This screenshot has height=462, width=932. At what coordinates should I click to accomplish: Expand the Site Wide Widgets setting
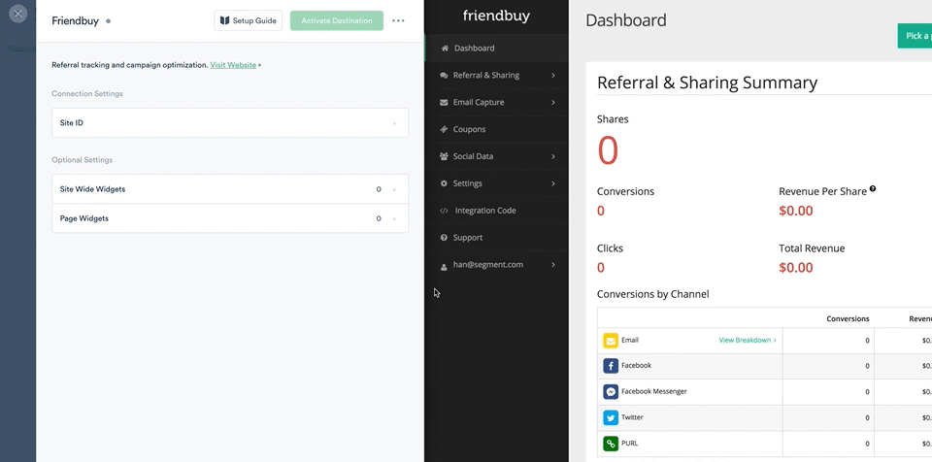click(x=230, y=189)
